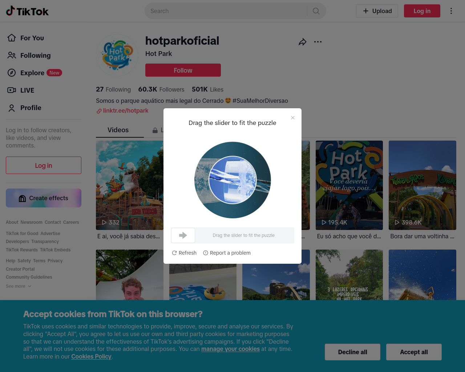
Task: Open TikTok for Good link
Action: point(22,234)
